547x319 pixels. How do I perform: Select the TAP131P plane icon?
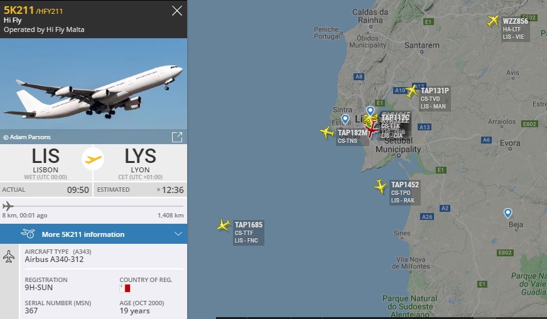[x=411, y=92]
